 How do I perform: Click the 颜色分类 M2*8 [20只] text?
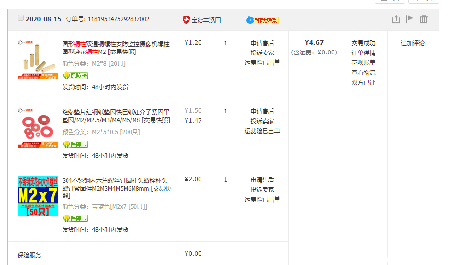click(94, 64)
